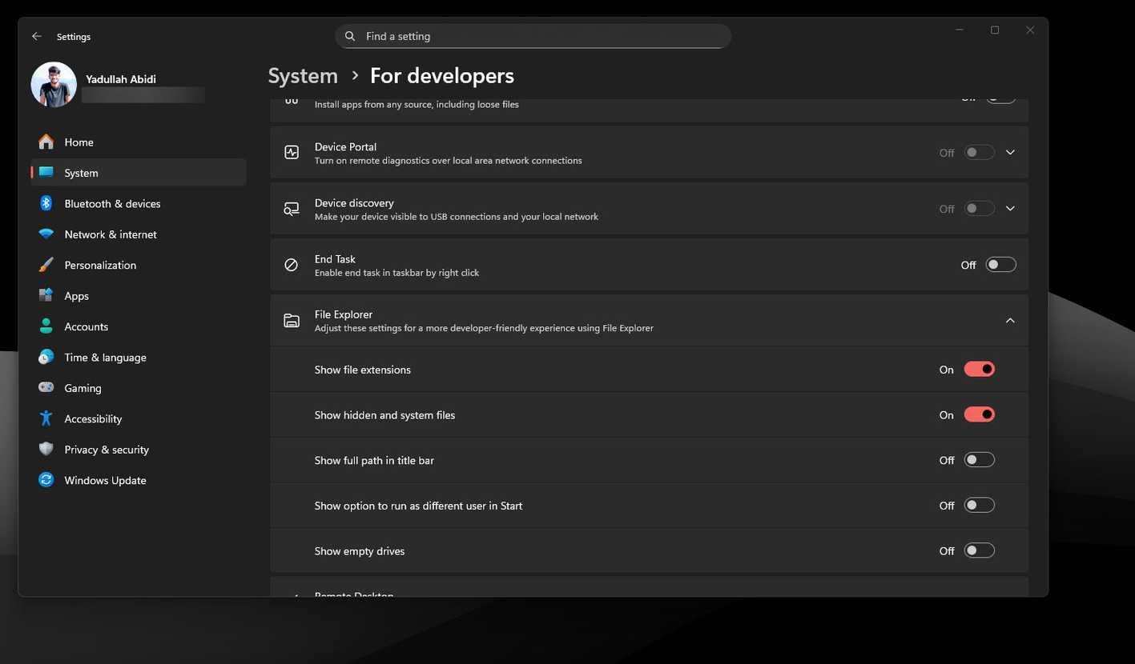Click the Gaming controller icon

point(46,388)
